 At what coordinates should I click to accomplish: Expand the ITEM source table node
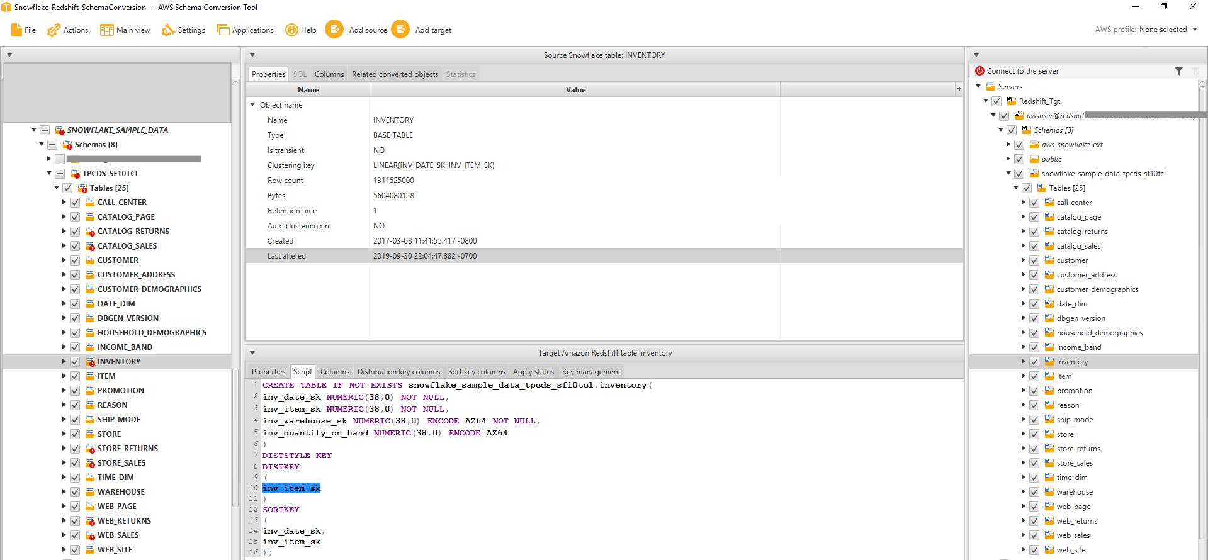(64, 376)
